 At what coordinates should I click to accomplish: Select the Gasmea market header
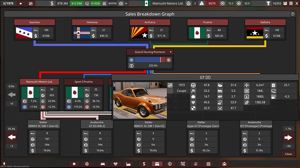pos(34,22)
